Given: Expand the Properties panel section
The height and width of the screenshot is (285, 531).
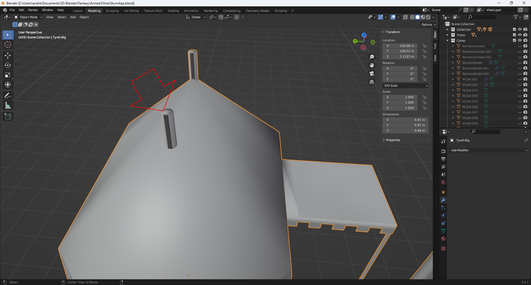Looking at the screenshot, I should pyautogui.click(x=393, y=140).
